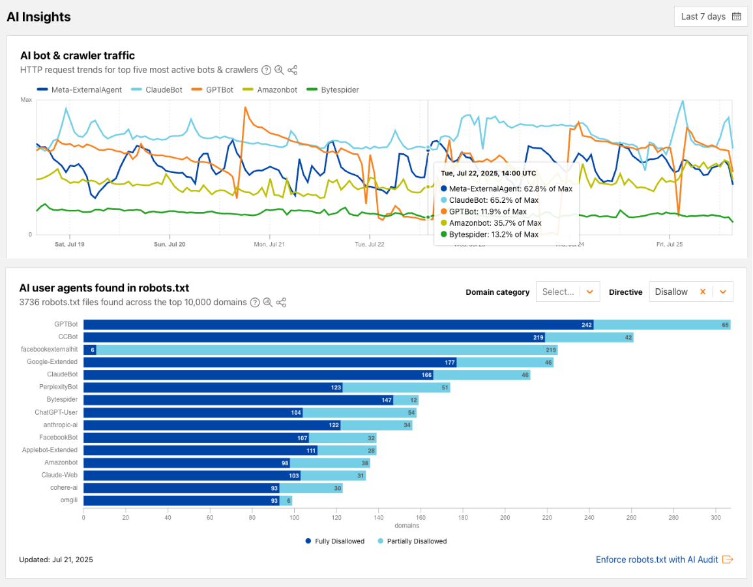Share the AI bot & crawler traffic chart
This screenshot has width=753, height=587.
(291, 70)
